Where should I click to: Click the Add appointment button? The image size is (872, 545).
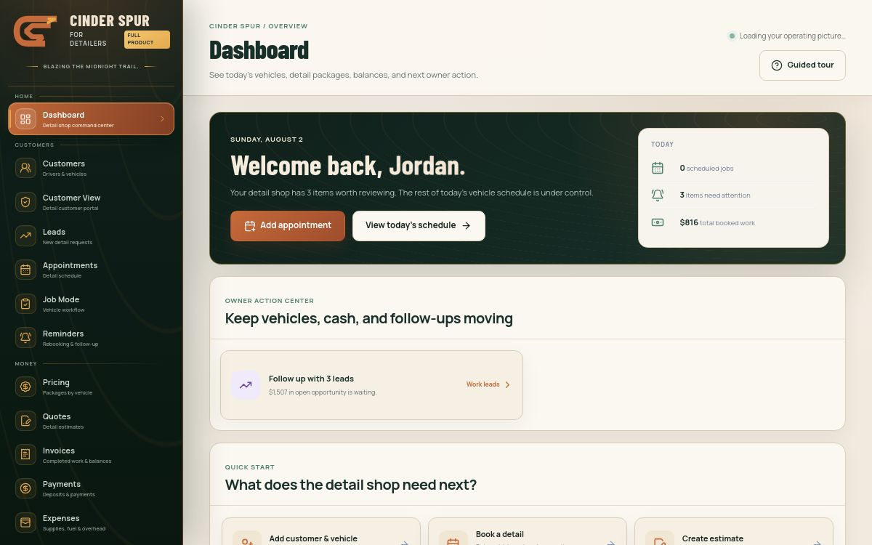coord(288,226)
